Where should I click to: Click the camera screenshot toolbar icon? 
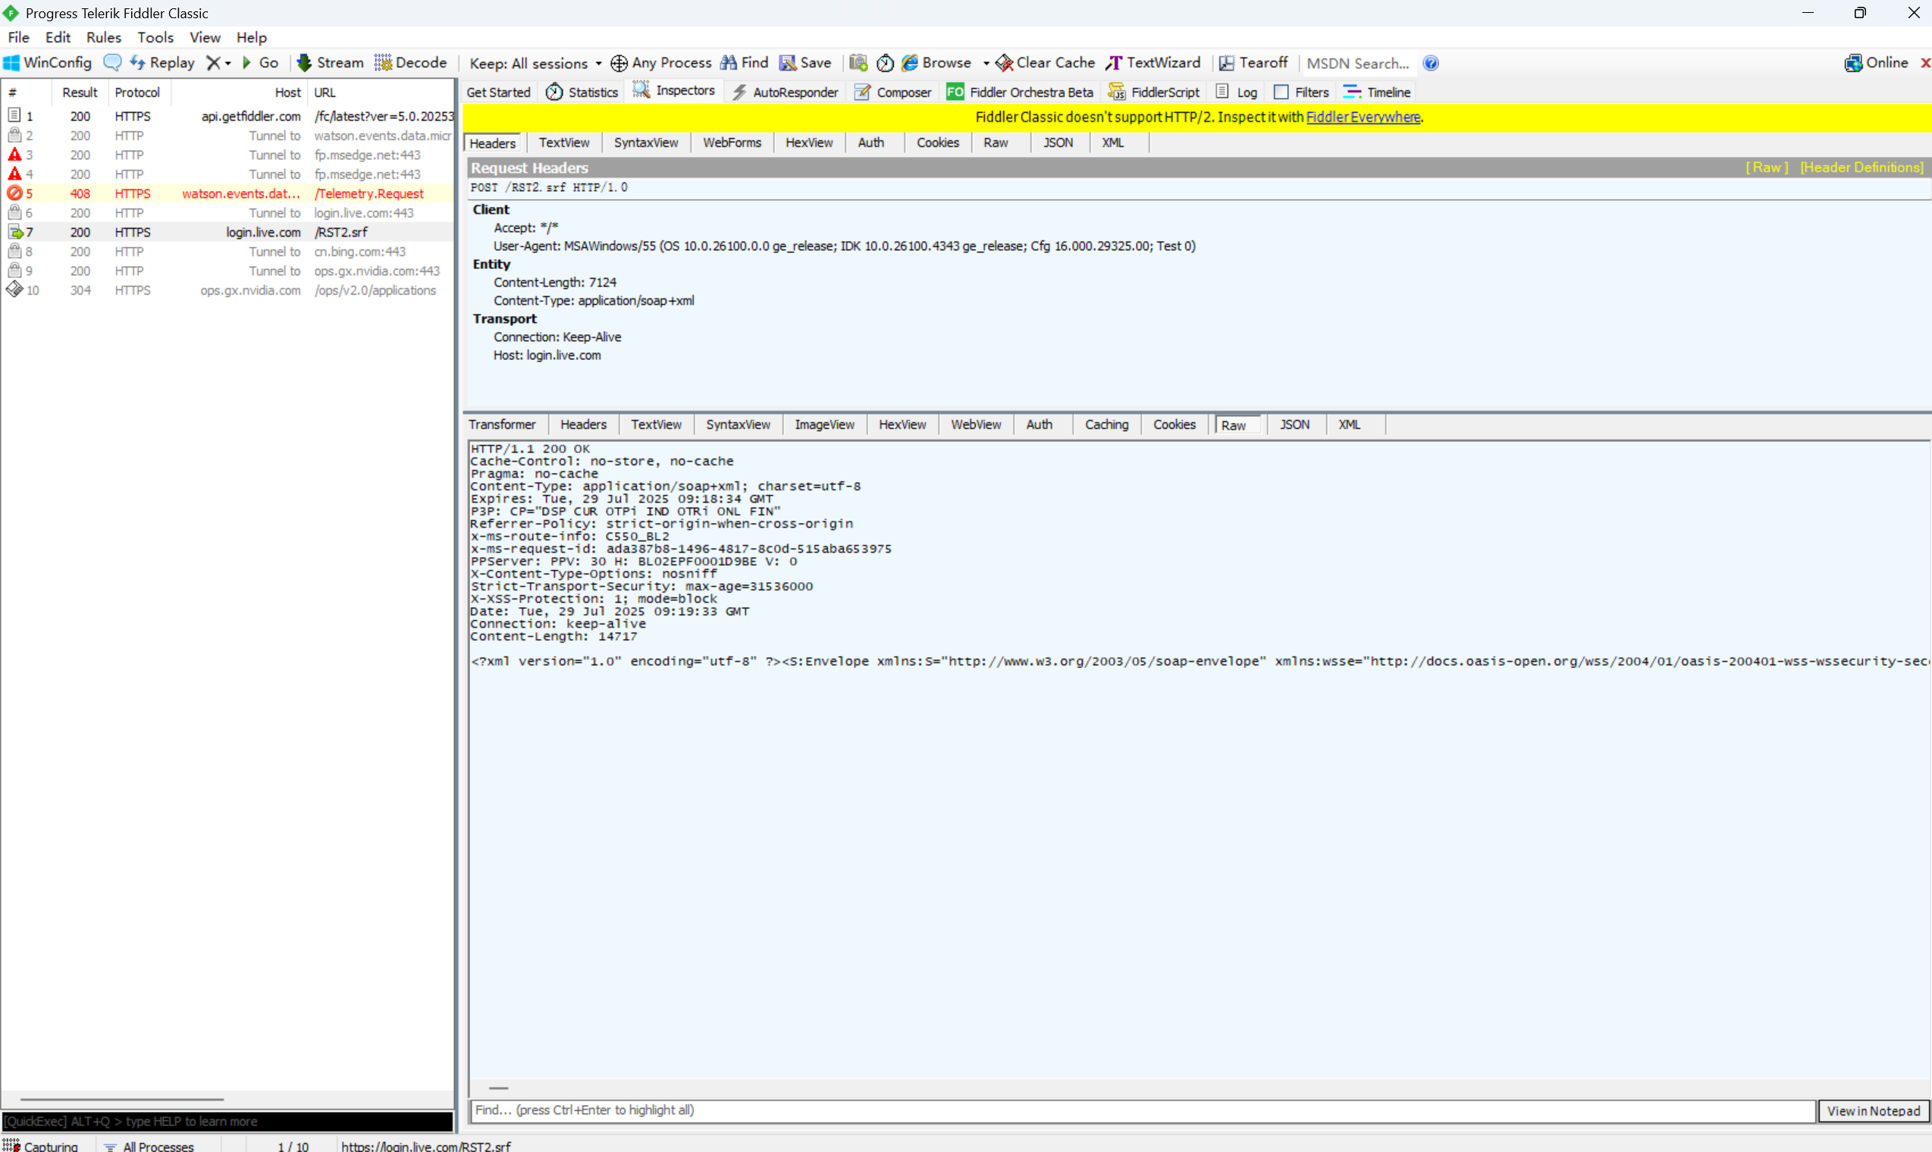click(858, 63)
